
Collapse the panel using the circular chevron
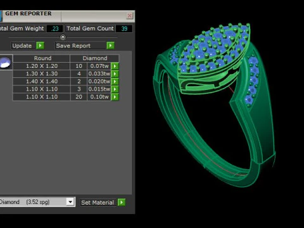coord(63,37)
